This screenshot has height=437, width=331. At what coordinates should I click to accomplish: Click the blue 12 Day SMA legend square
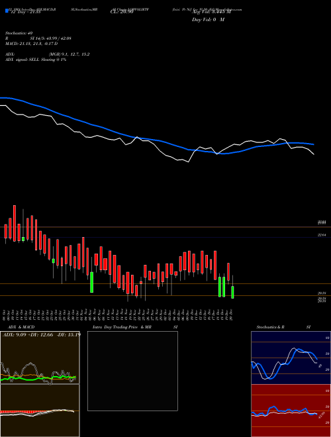[7, 11]
